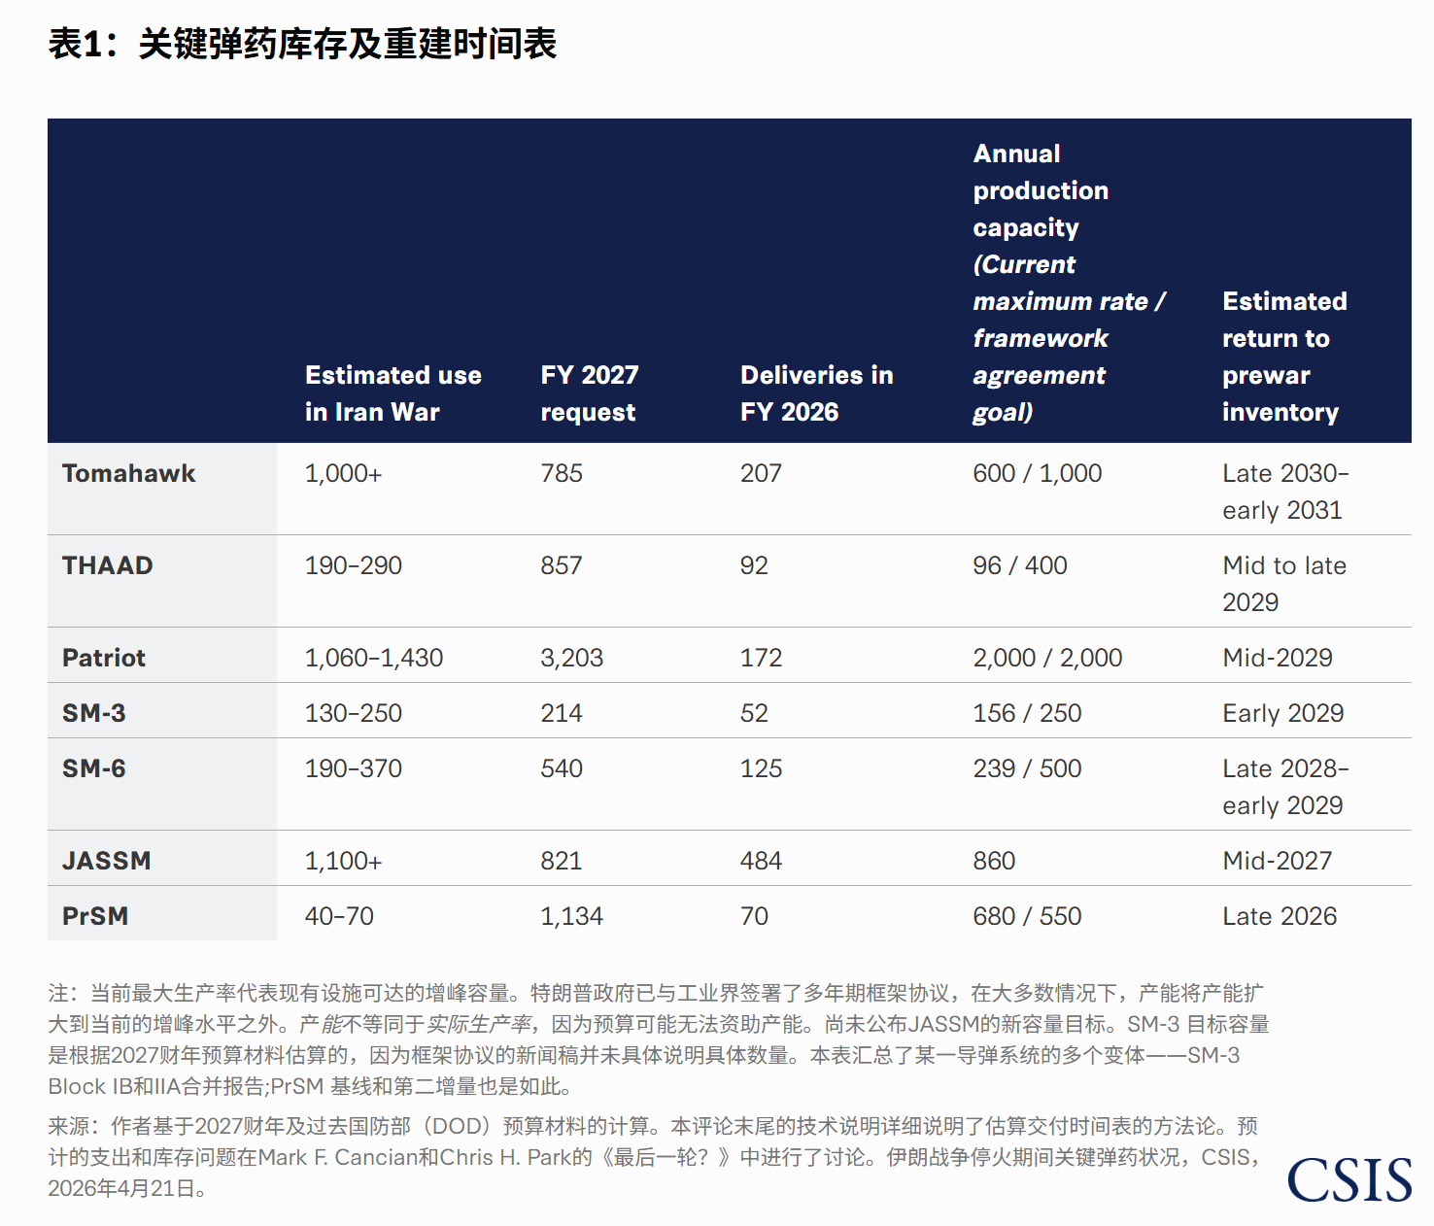This screenshot has height=1226, width=1434.
Task: Click THAAD estimated use '190–290'
Action: pos(354,565)
